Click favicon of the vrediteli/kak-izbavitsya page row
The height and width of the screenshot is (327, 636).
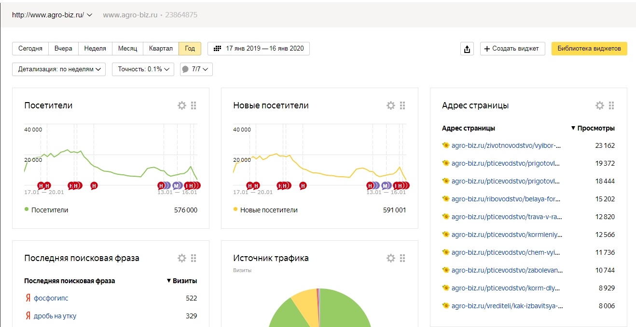click(445, 306)
